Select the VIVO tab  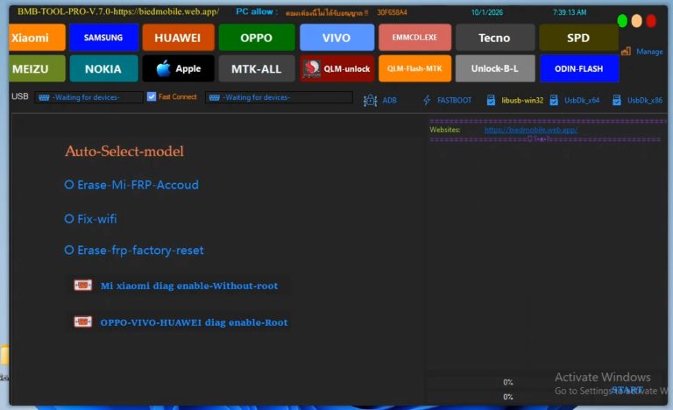coord(336,38)
